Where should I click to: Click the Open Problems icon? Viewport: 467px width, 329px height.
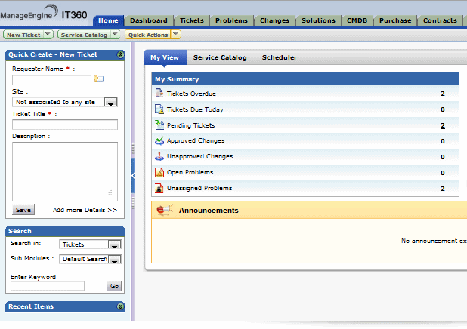pyautogui.click(x=159, y=172)
